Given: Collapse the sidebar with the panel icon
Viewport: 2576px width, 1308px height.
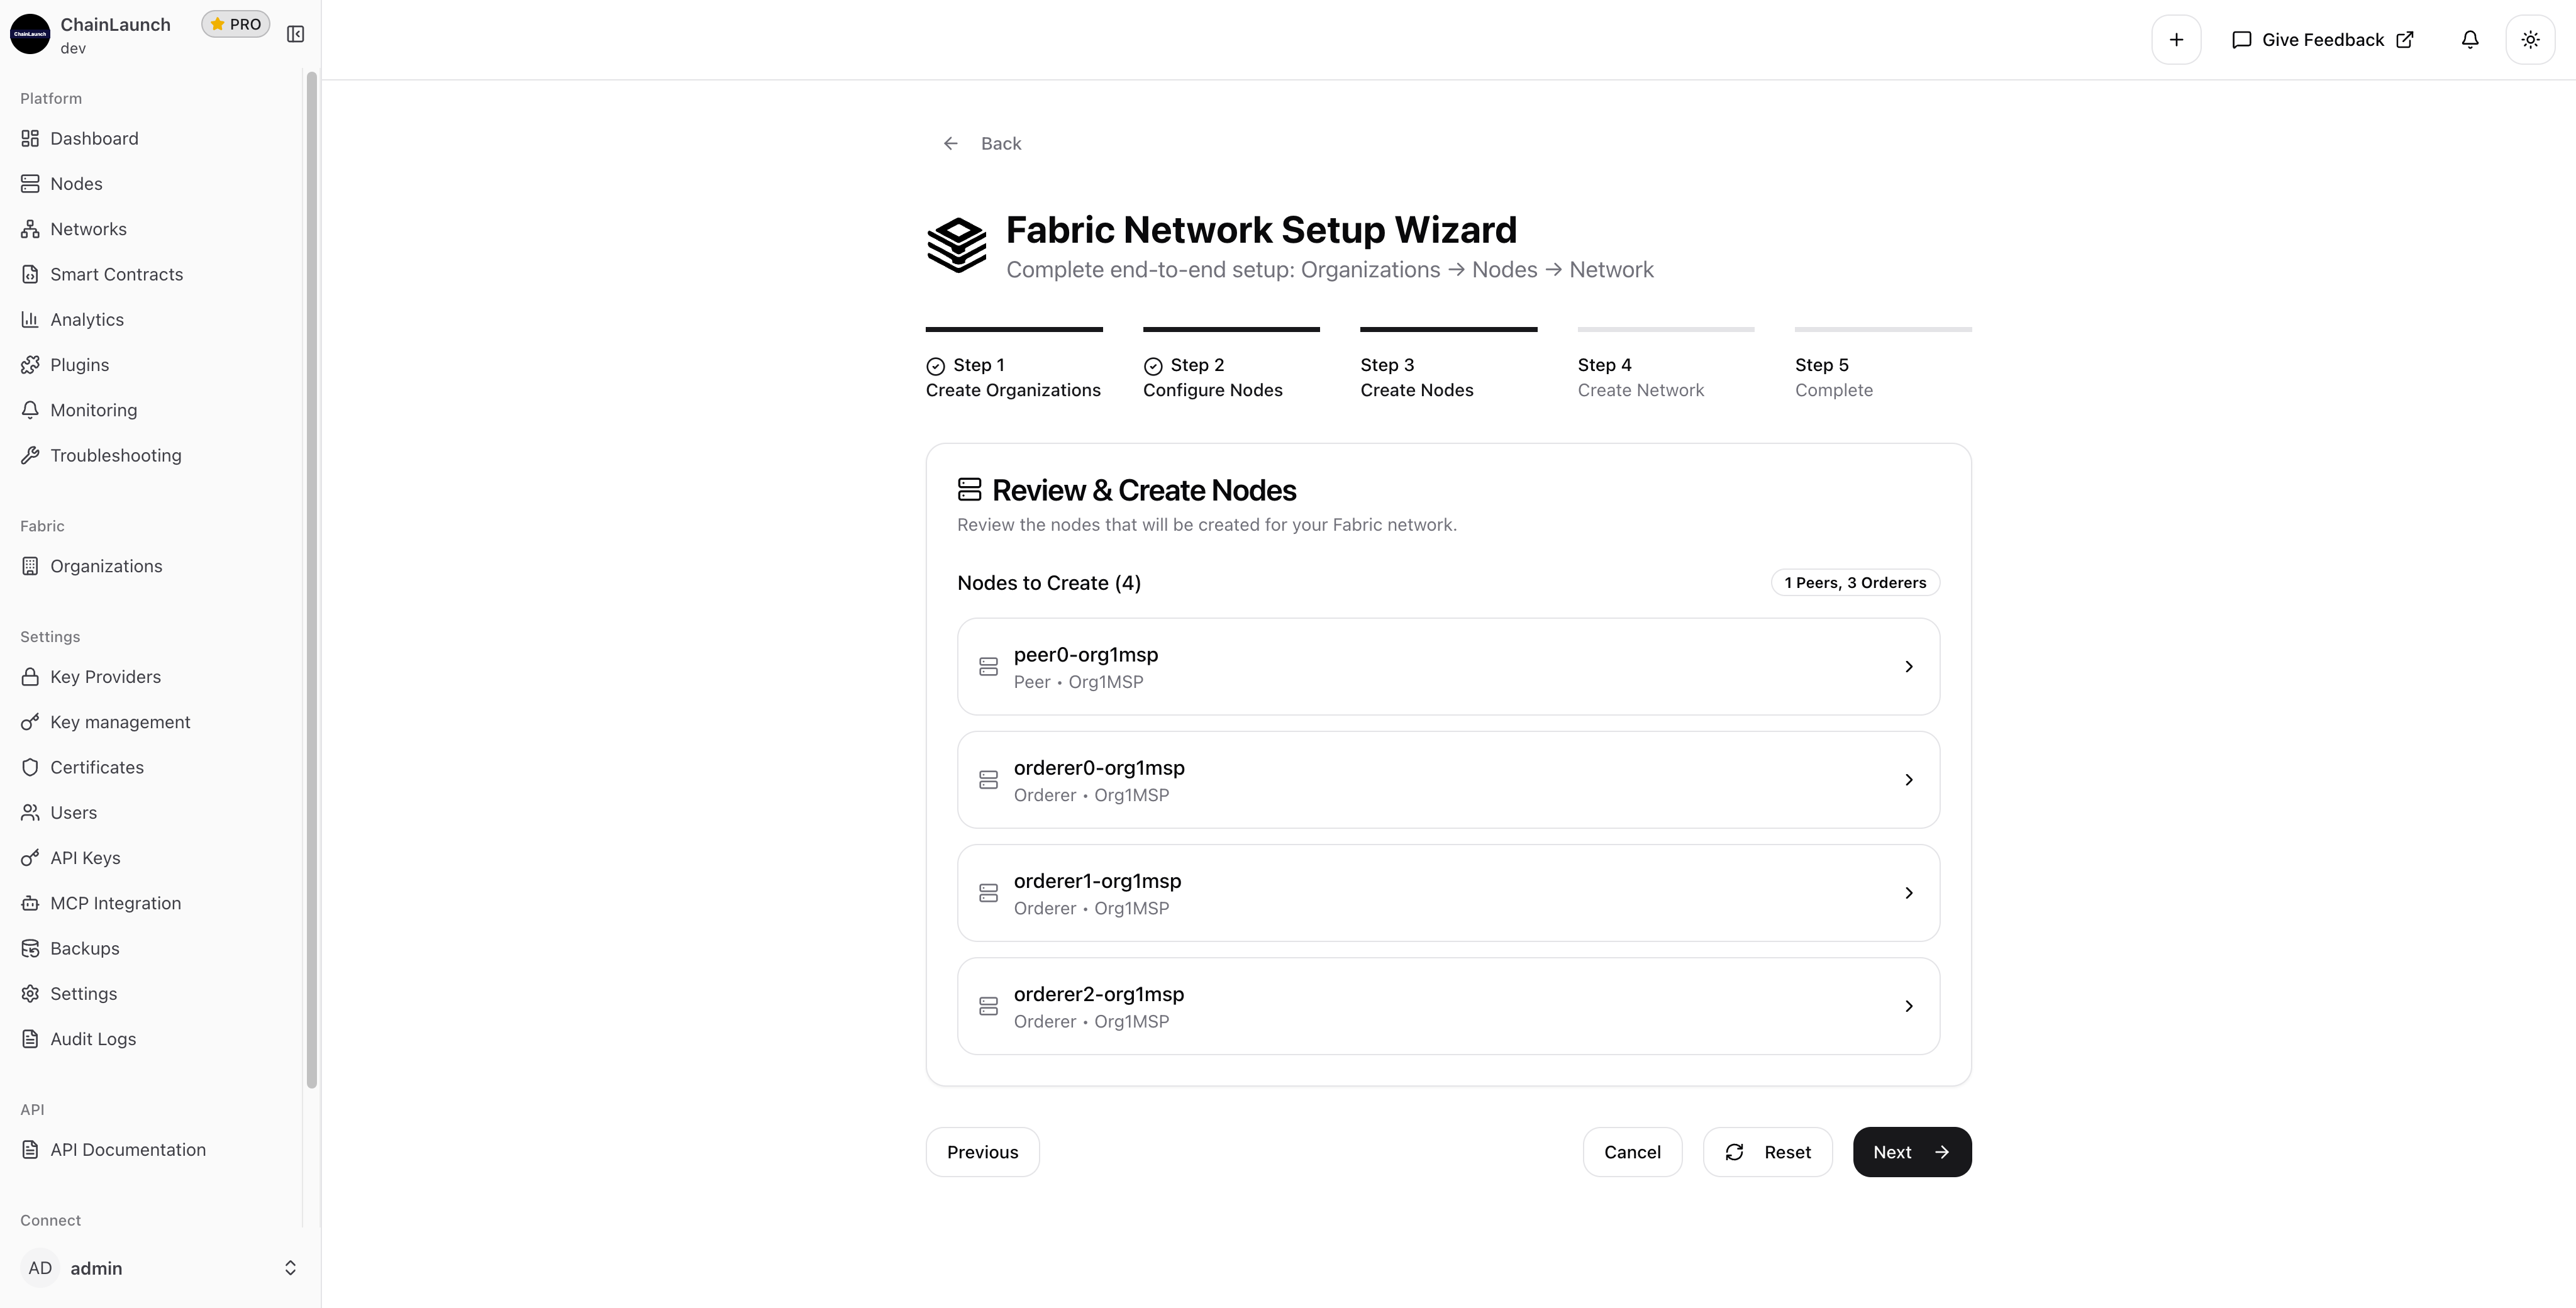Looking at the screenshot, I should [295, 33].
